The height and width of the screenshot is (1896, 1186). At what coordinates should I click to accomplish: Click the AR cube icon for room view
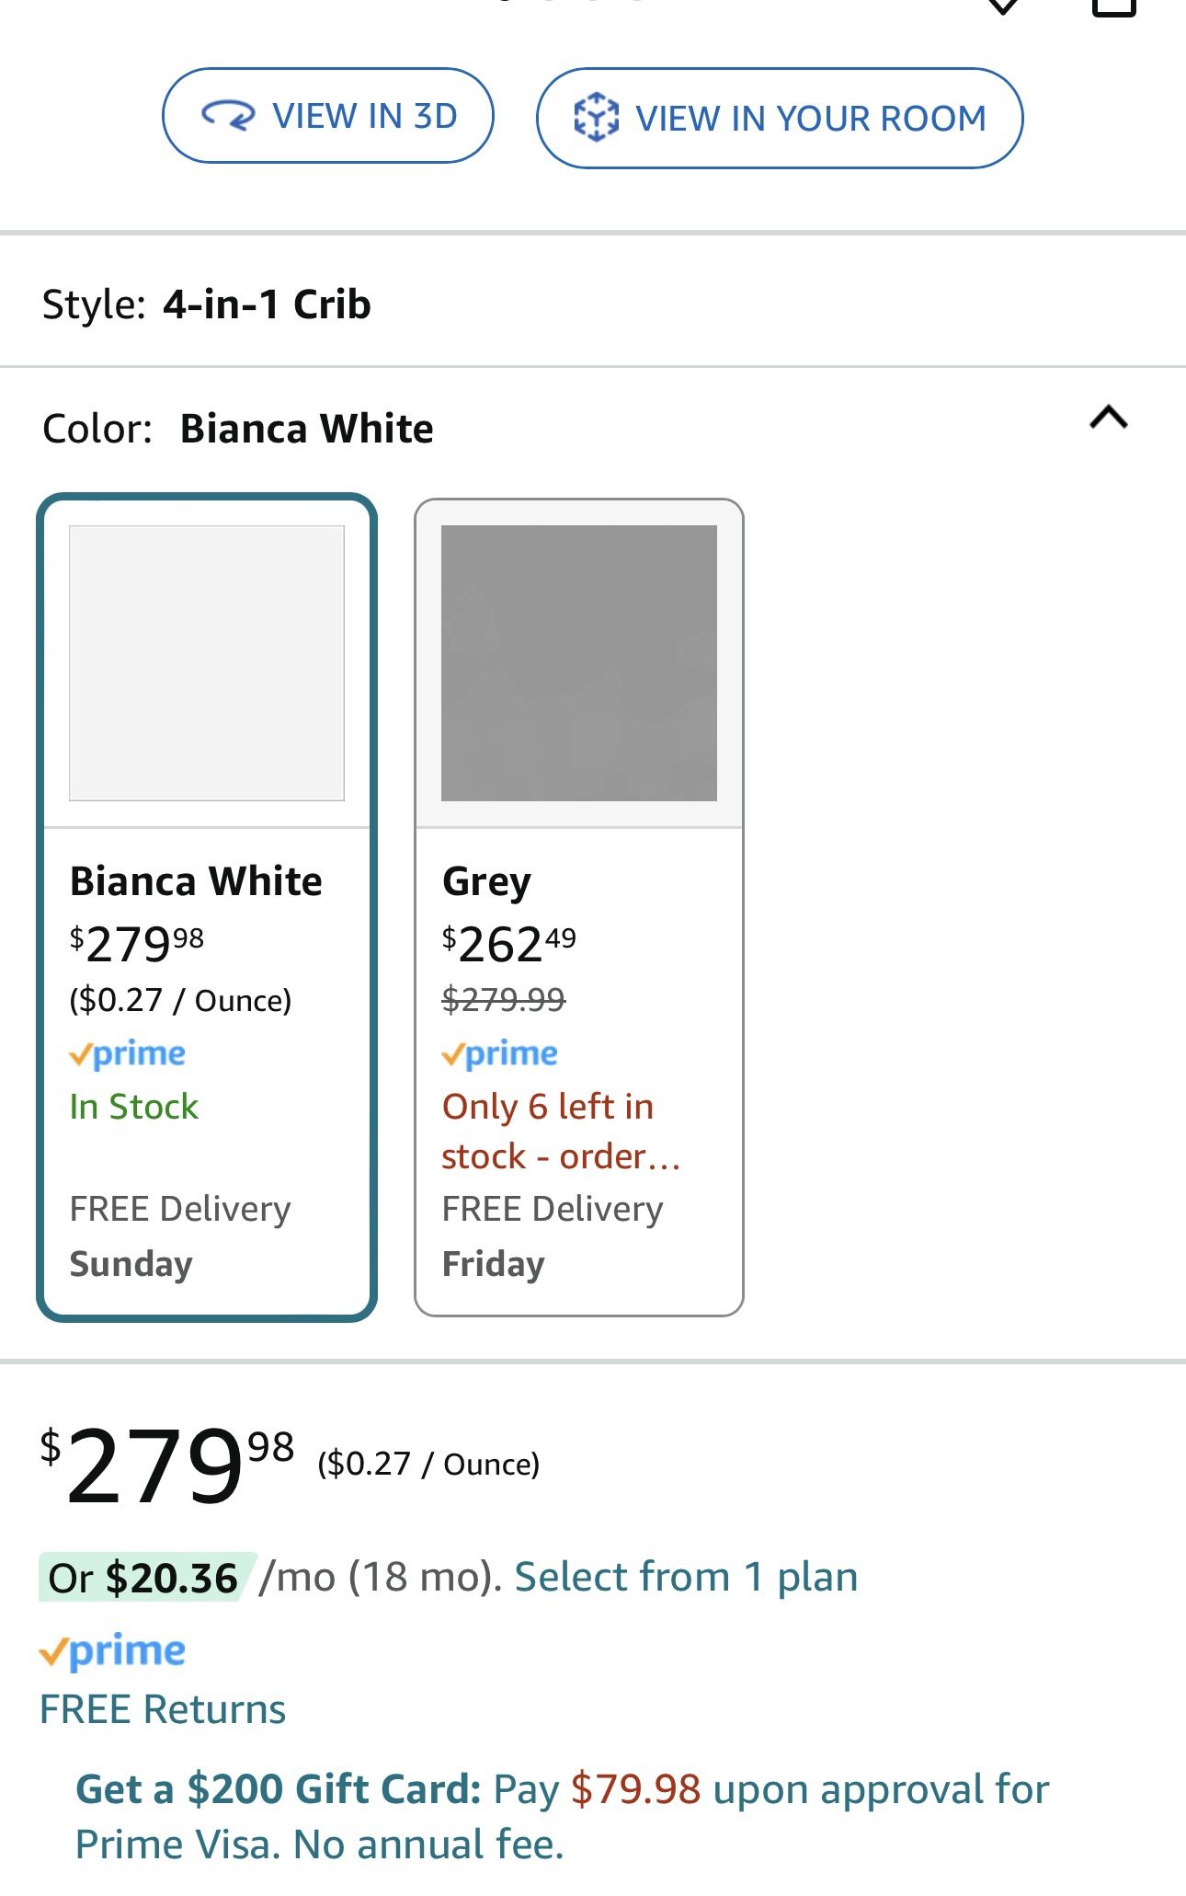pyautogui.click(x=596, y=117)
